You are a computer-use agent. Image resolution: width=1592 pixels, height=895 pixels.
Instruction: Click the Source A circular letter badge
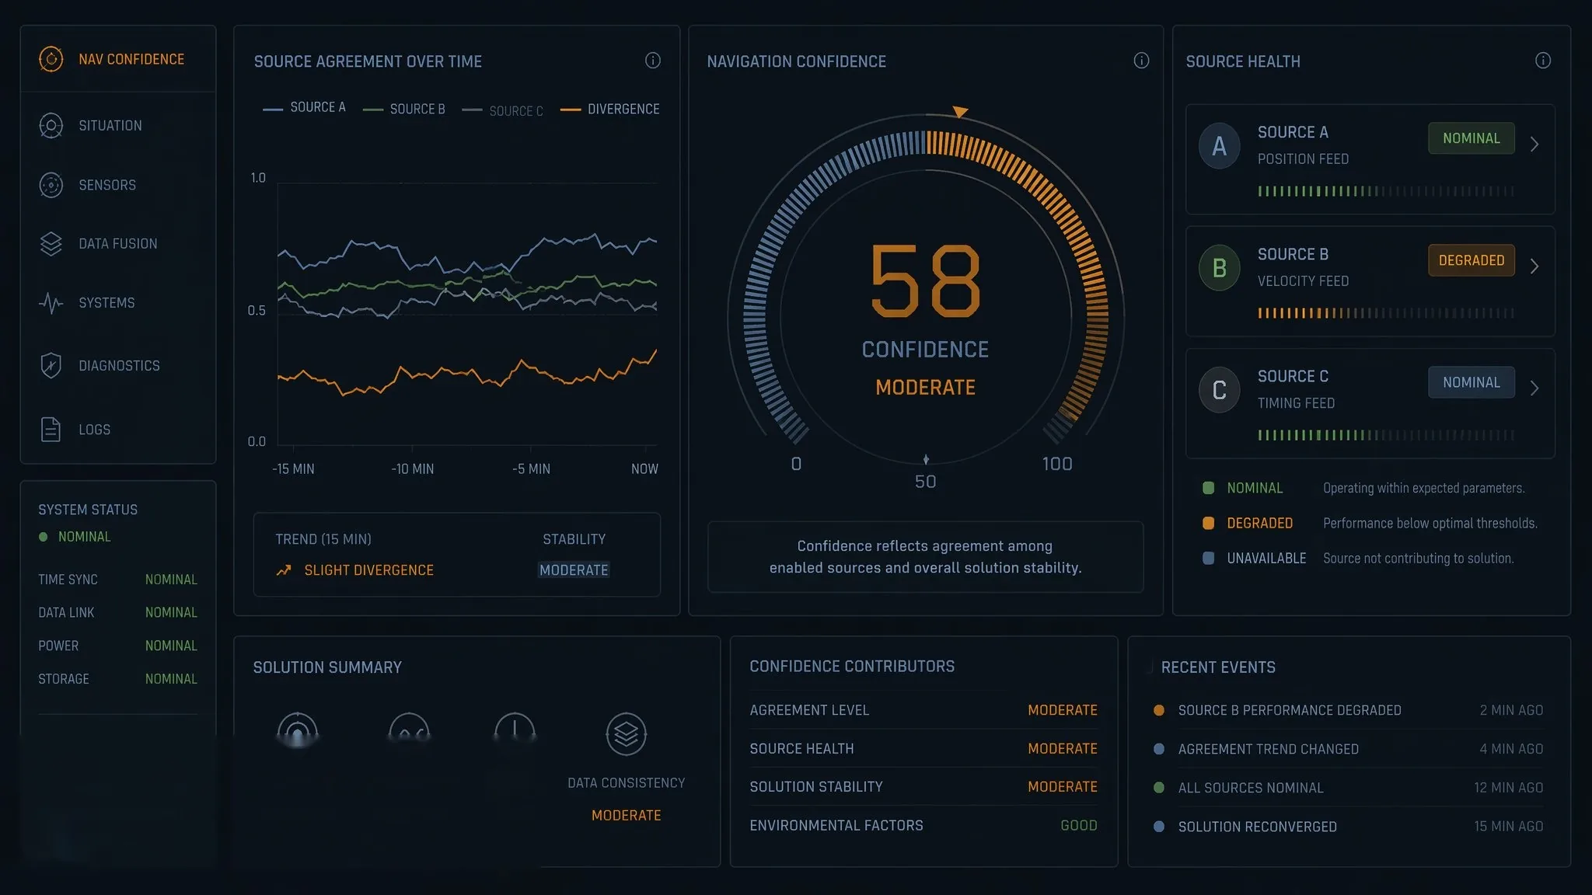1219,145
